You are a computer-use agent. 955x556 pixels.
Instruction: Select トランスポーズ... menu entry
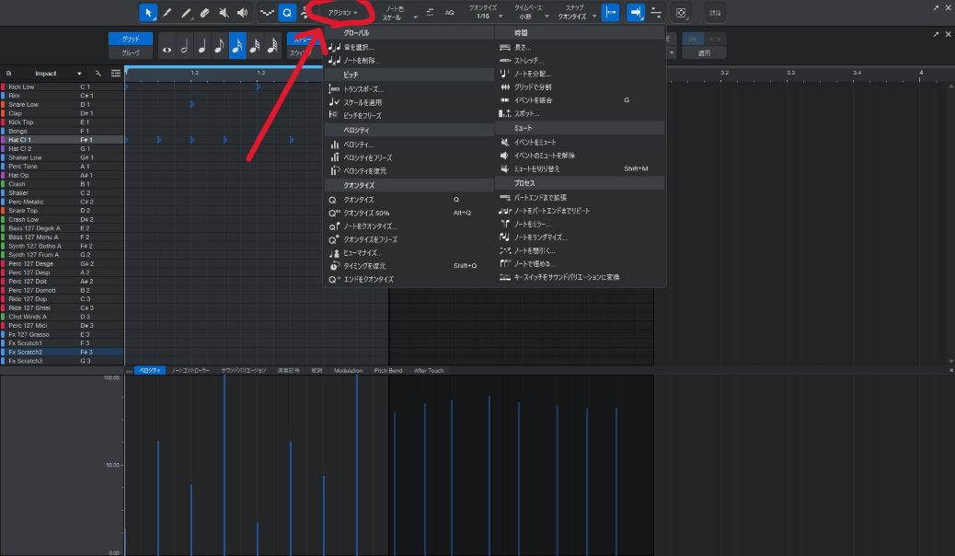[x=363, y=88]
